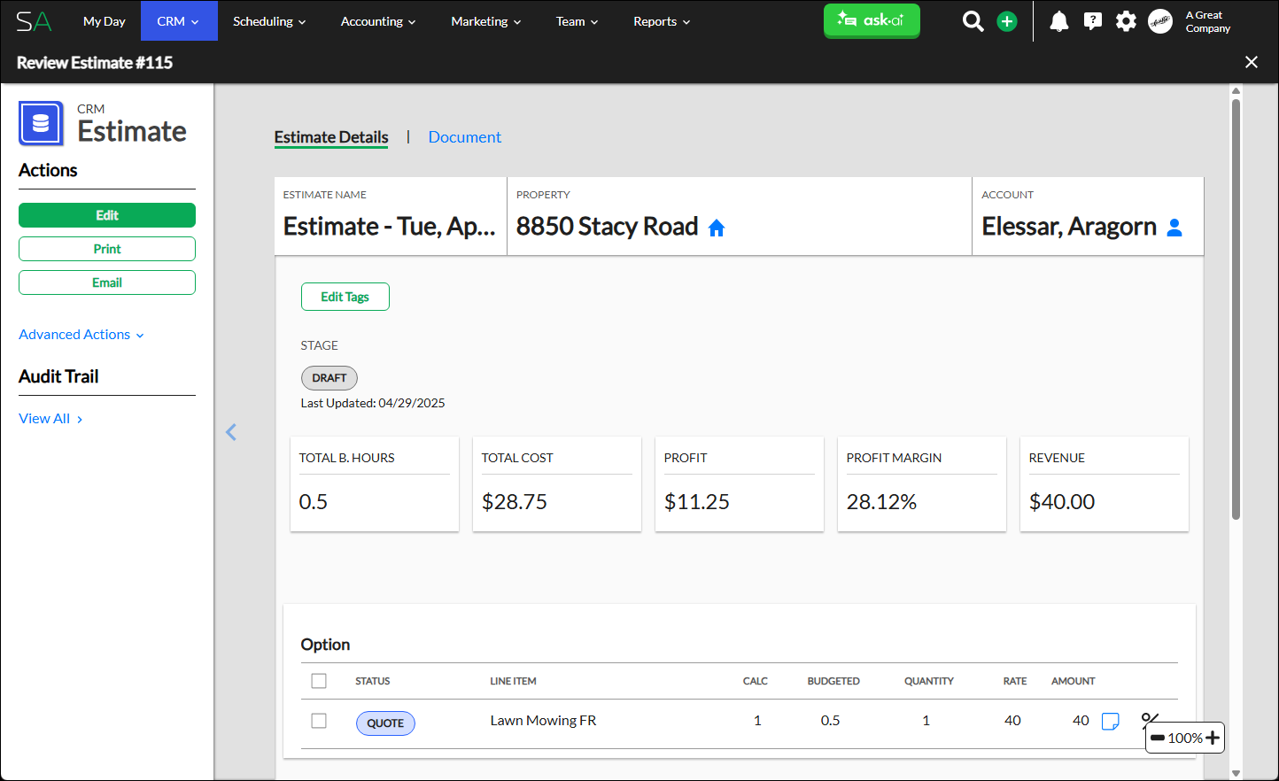Click the Email button
The height and width of the screenshot is (781, 1279).
click(x=107, y=282)
